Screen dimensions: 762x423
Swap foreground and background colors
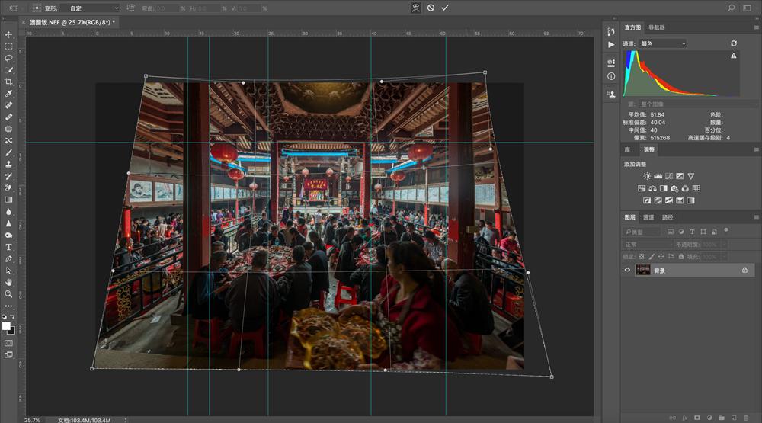(13, 316)
